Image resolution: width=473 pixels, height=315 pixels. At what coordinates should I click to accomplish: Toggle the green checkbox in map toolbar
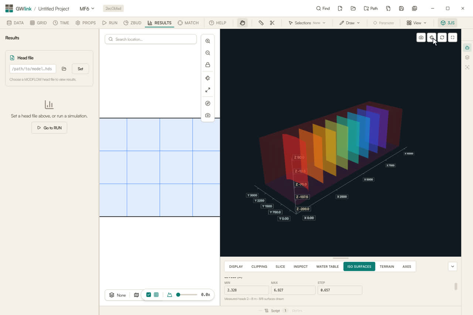149,295
